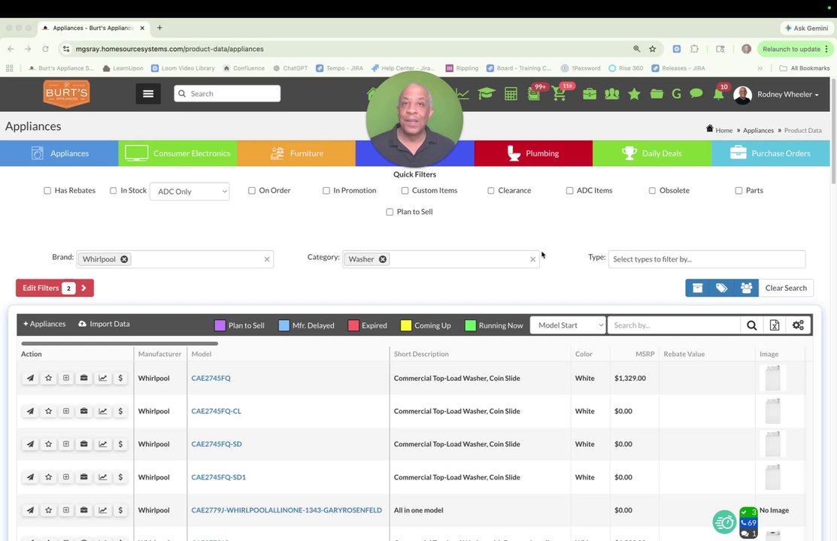This screenshot has height=541, width=837.
Task: Switch to the Appliances tab
Action: pos(59,153)
